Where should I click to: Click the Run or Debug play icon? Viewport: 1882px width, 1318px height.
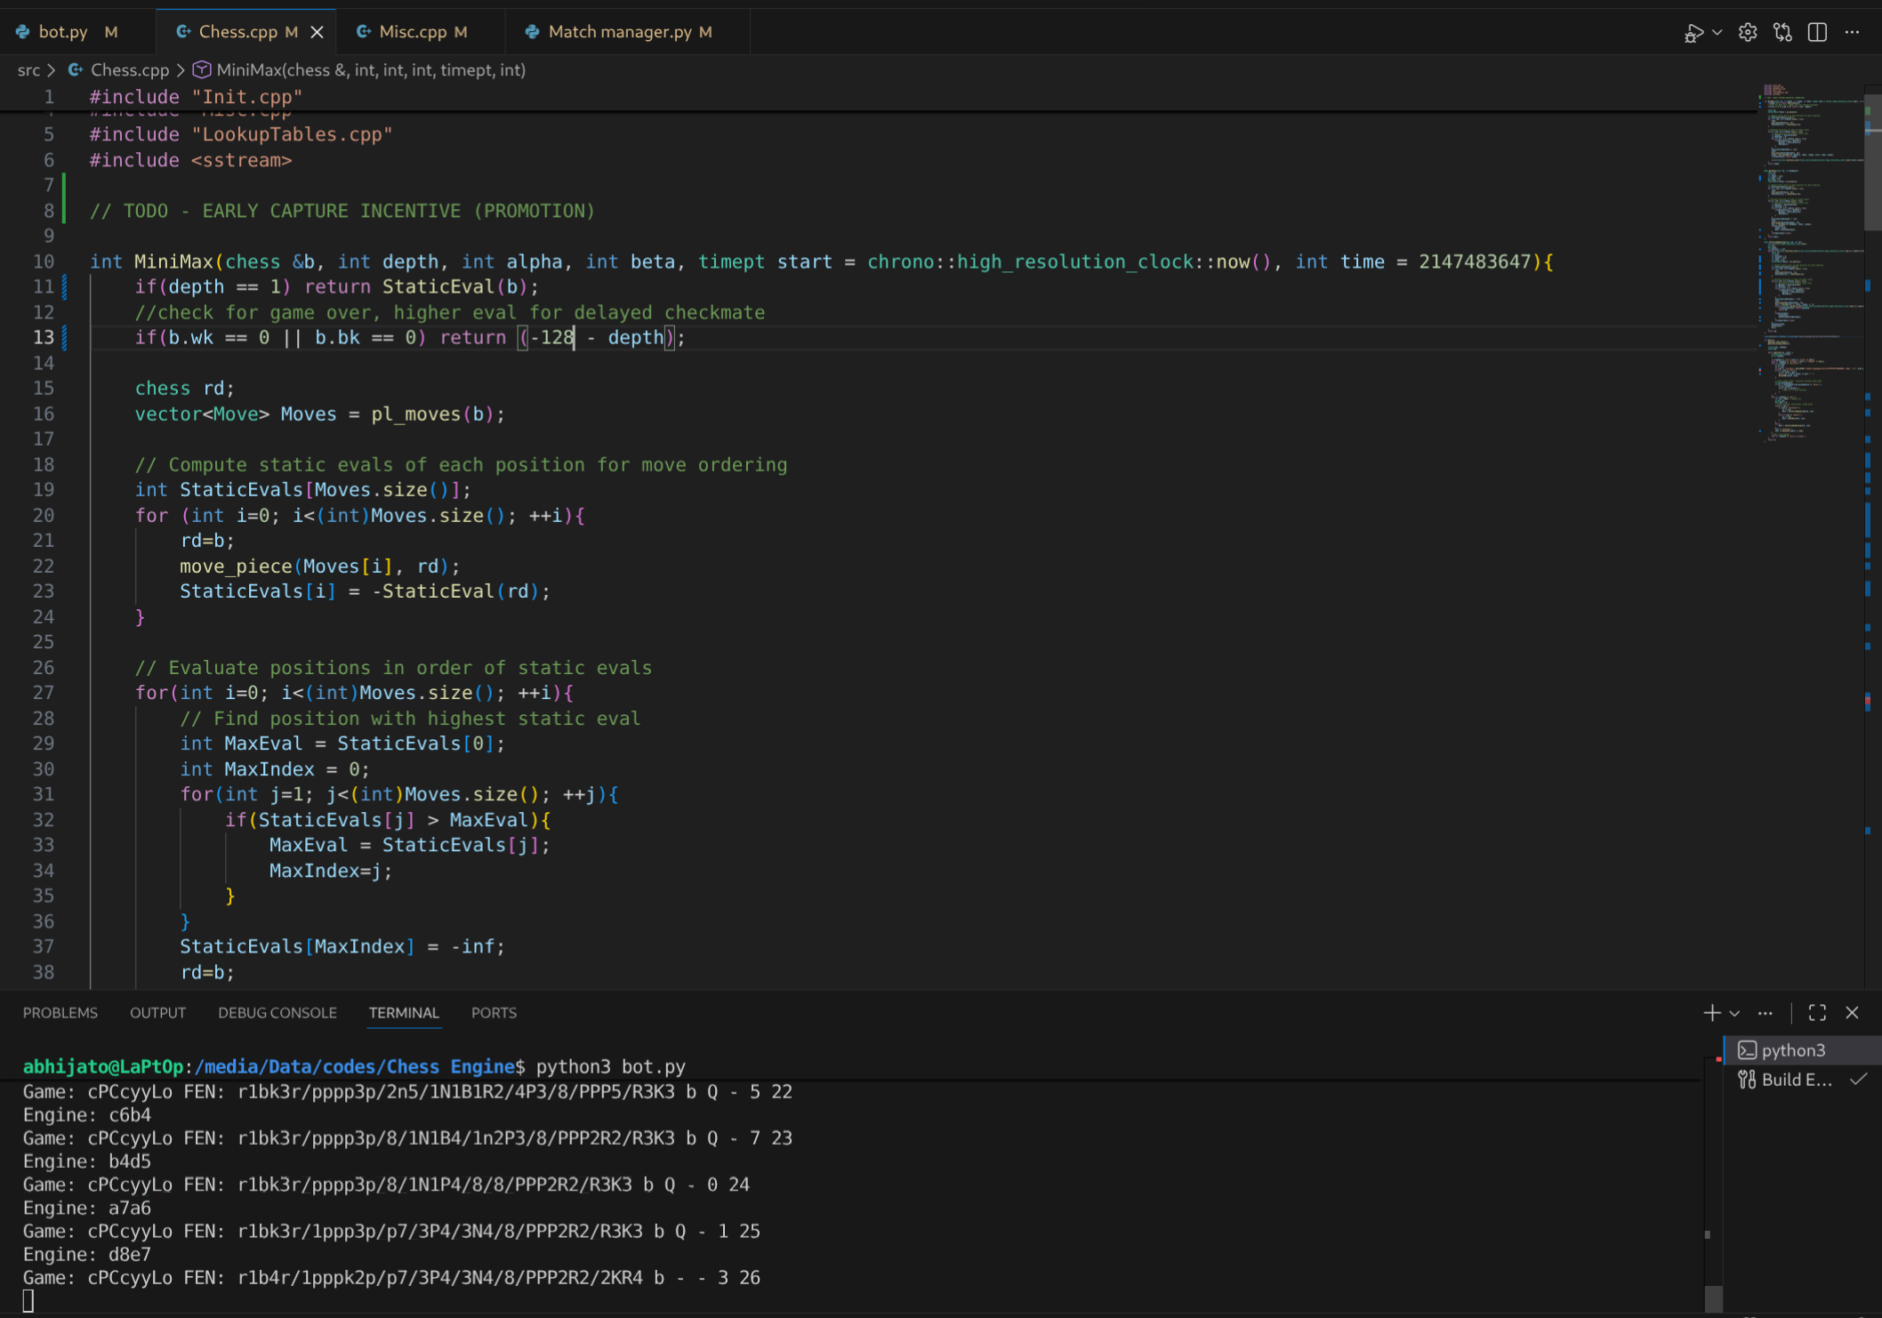click(x=1693, y=33)
